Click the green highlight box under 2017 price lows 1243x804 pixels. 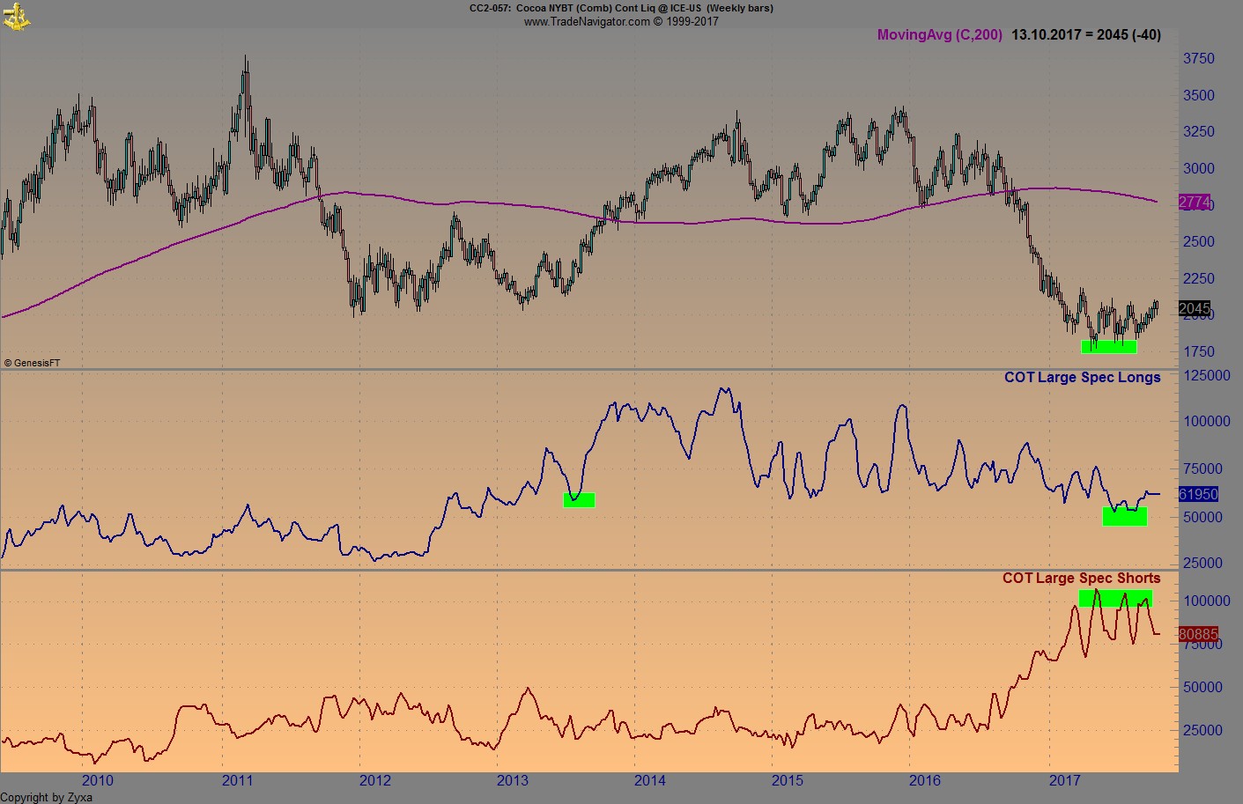(1110, 346)
